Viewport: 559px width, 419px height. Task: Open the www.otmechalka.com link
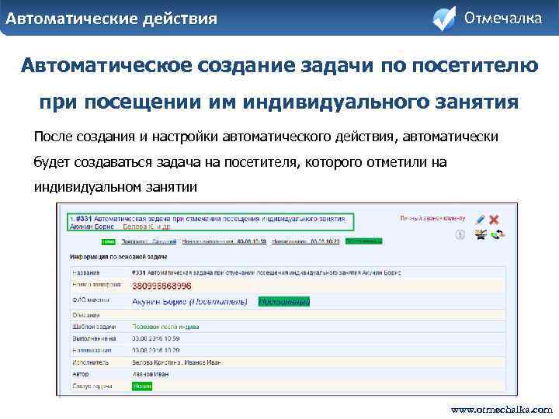point(502,410)
